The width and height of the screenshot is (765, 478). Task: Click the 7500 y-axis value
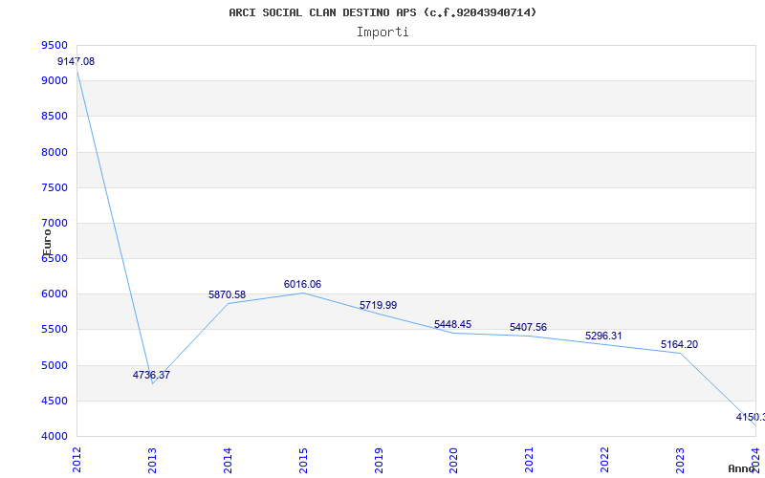click(55, 187)
